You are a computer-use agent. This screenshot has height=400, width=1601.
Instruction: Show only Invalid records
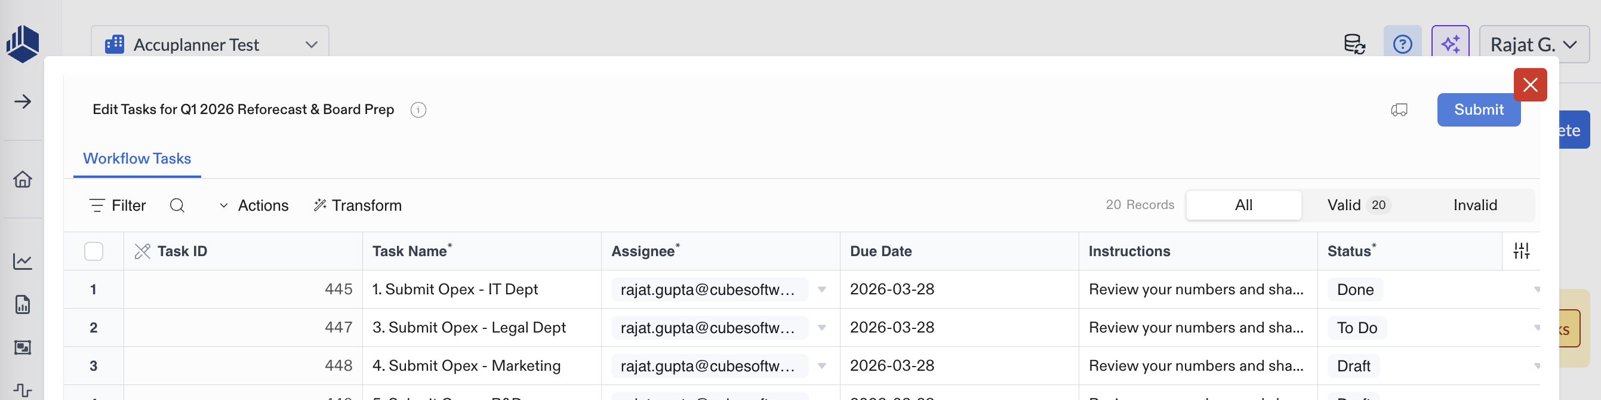point(1474,205)
